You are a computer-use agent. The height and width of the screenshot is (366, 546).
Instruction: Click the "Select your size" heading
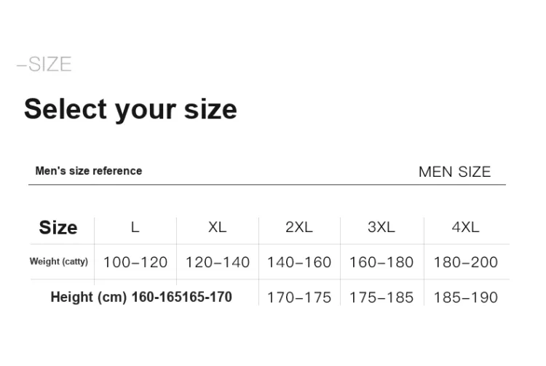(x=130, y=109)
